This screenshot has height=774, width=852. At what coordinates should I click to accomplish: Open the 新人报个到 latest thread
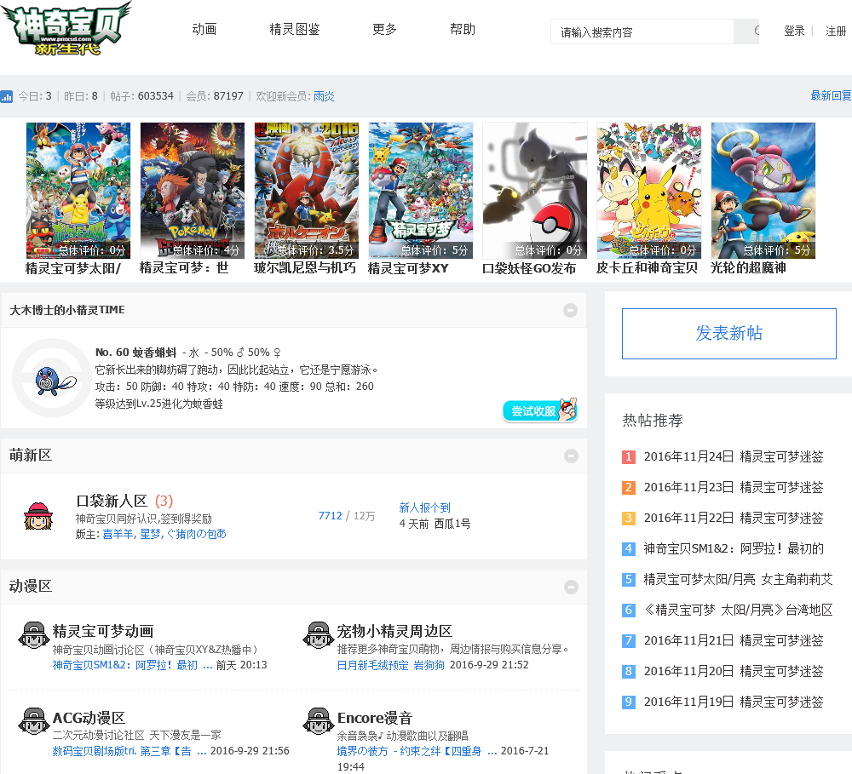tap(424, 507)
